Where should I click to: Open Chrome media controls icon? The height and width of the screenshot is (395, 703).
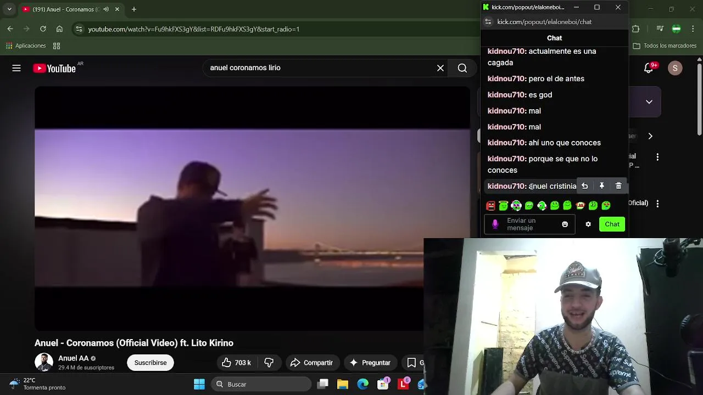(660, 29)
